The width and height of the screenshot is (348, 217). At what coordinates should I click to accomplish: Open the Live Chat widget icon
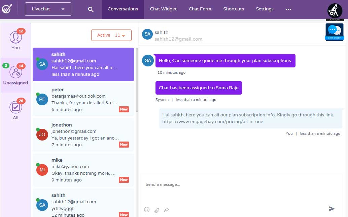[335, 32]
